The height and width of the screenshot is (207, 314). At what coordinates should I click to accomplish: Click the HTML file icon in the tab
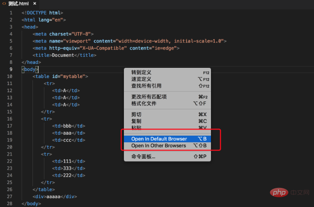[4, 4]
